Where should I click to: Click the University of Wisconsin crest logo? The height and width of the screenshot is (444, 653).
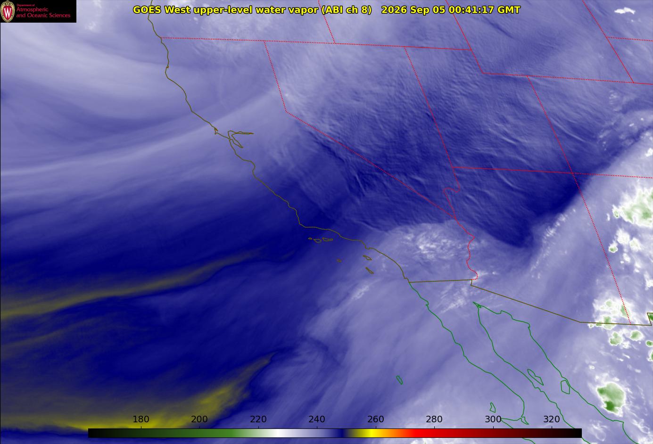coord(8,11)
